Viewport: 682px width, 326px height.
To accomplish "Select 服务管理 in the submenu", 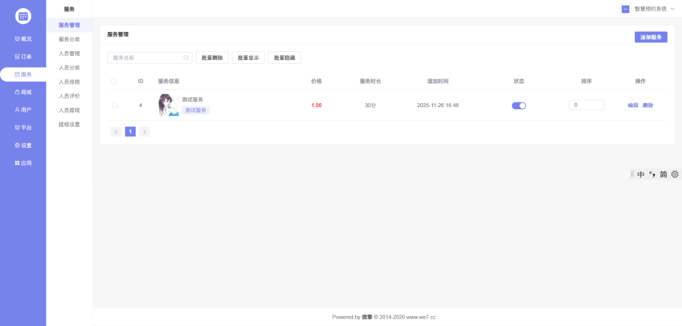I will 69,25.
